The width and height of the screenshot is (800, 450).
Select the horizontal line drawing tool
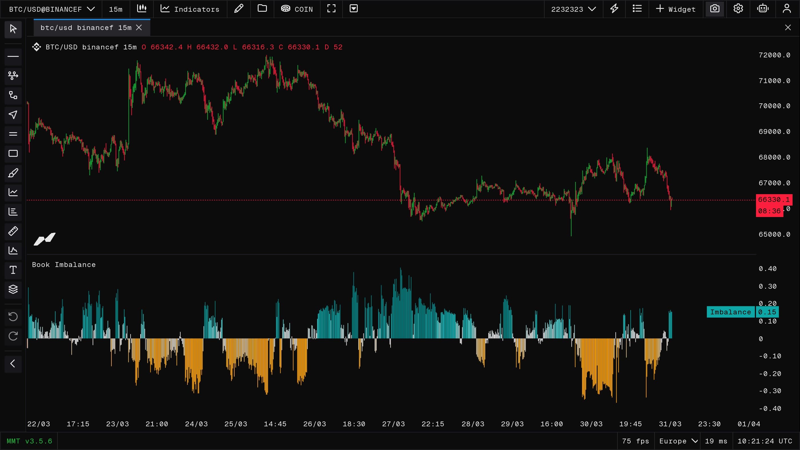click(x=13, y=57)
